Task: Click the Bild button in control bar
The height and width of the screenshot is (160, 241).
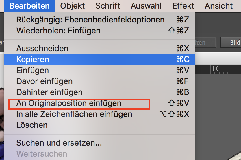Action: click(231, 42)
